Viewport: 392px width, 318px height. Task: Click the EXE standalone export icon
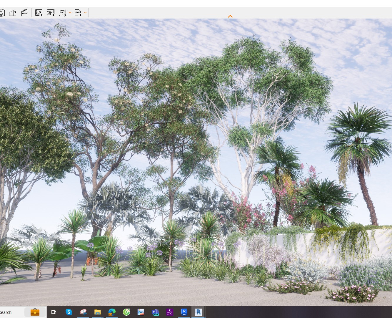pyautogui.click(x=78, y=13)
